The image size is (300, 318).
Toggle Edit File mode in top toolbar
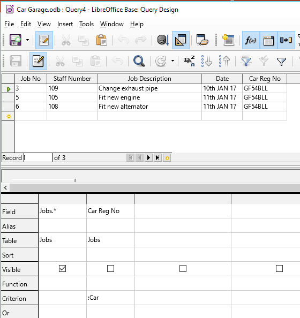click(x=44, y=40)
